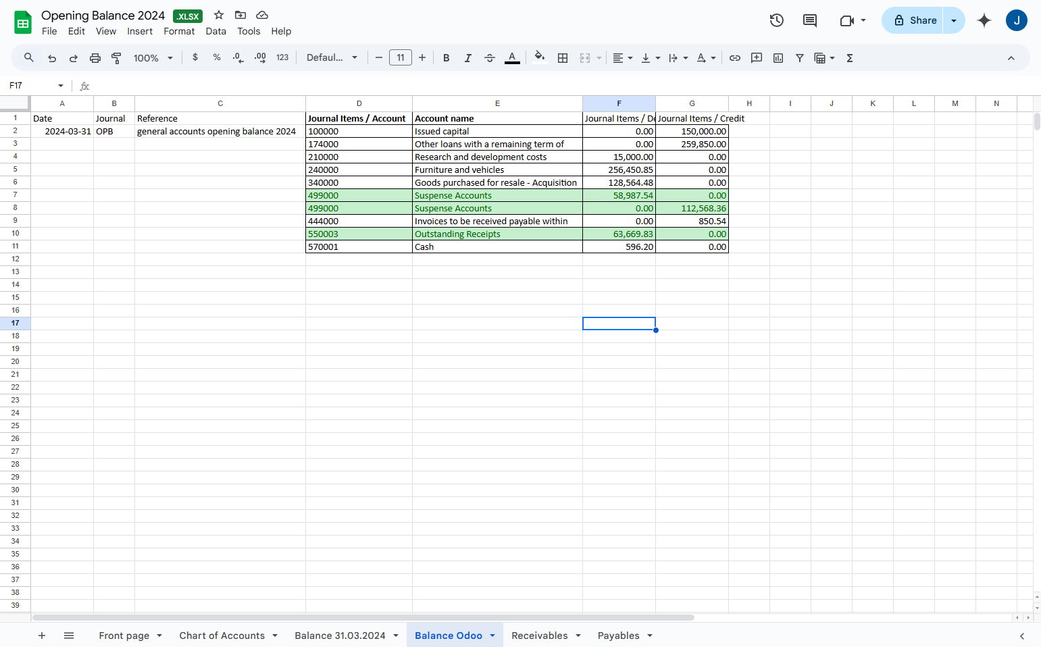Print the spreadsheet
The height and width of the screenshot is (647, 1041).
(95, 58)
